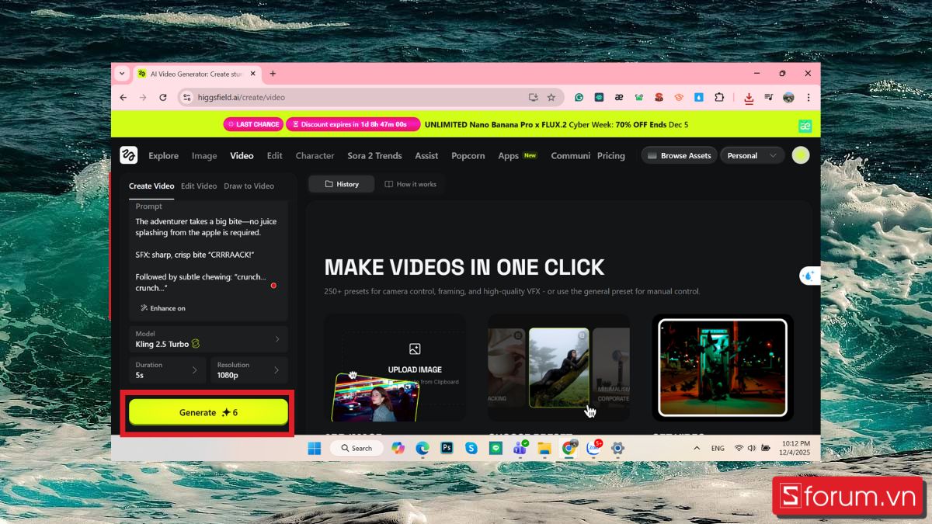The image size is (932, 524).
Task: Open Sora 2 Trends
Action: (374, 155)
